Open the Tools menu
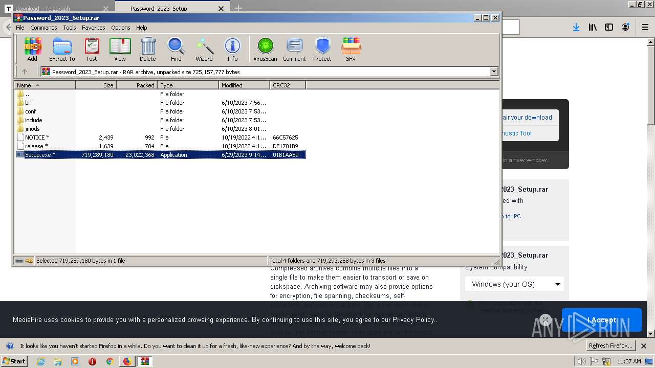Screen dimensions: 655x368 click(70, 28)
